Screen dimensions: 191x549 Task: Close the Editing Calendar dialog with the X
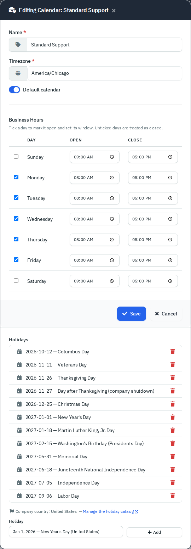tap(114, 11)
